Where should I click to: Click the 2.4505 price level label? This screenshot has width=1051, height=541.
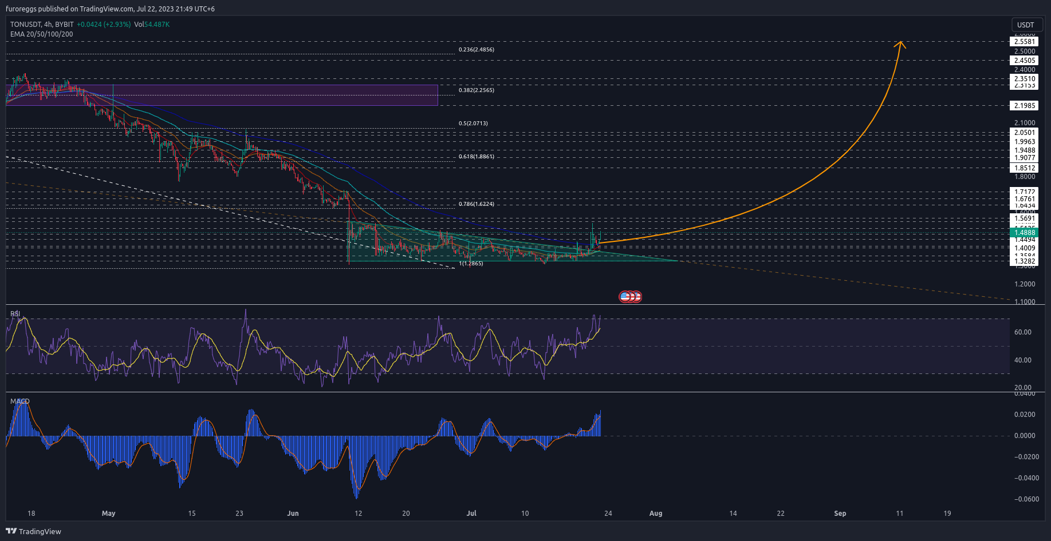click(1024, 61)
